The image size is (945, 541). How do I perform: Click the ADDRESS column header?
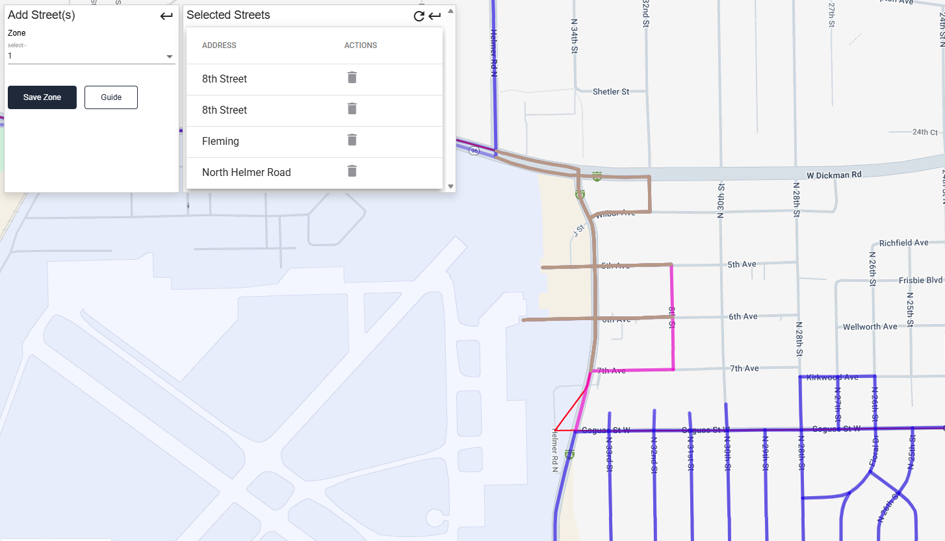point(219,45)
